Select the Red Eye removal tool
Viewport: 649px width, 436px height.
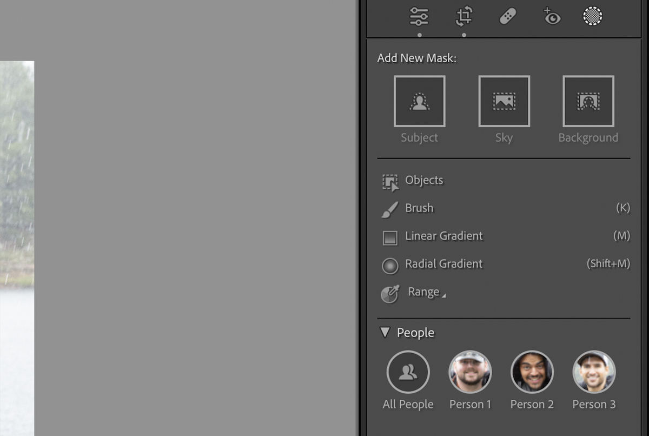[550, 16]
